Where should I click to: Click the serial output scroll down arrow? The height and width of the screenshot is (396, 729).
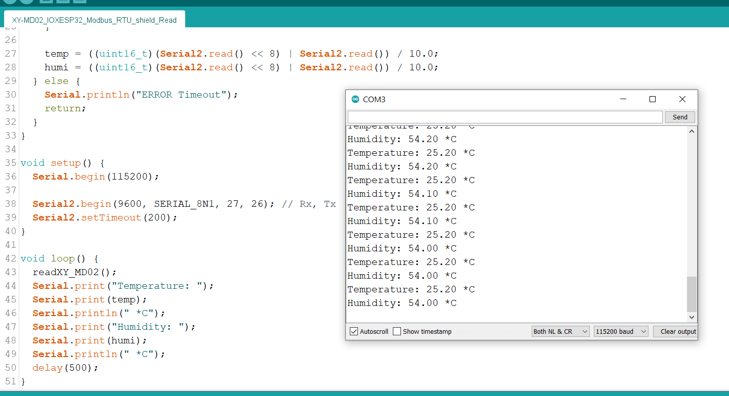pyautogui.click(x=692, y=318)
